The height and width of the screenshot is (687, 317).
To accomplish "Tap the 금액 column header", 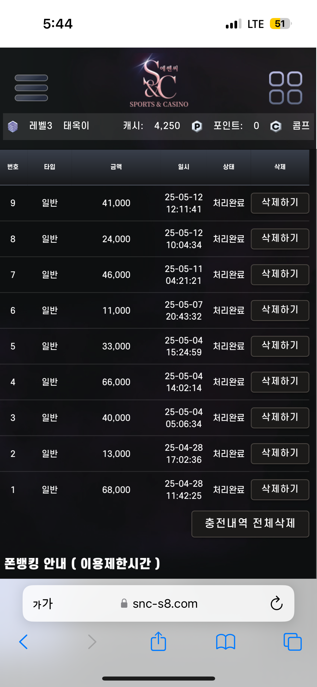I will 116,167.
